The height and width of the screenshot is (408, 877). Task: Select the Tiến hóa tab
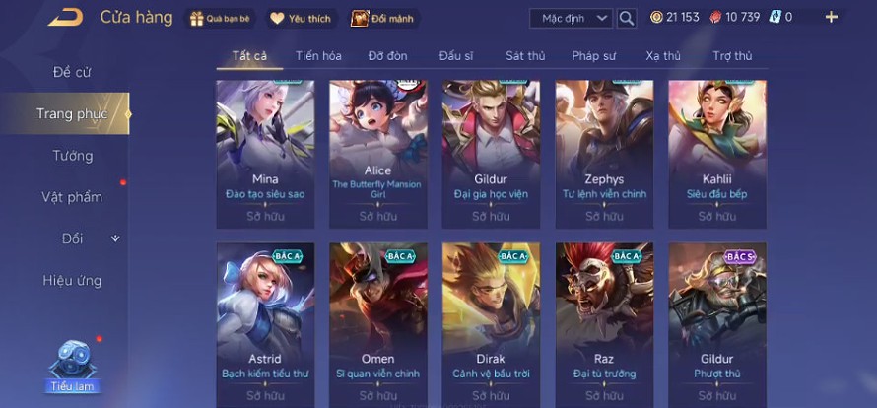tap(318, 56)
